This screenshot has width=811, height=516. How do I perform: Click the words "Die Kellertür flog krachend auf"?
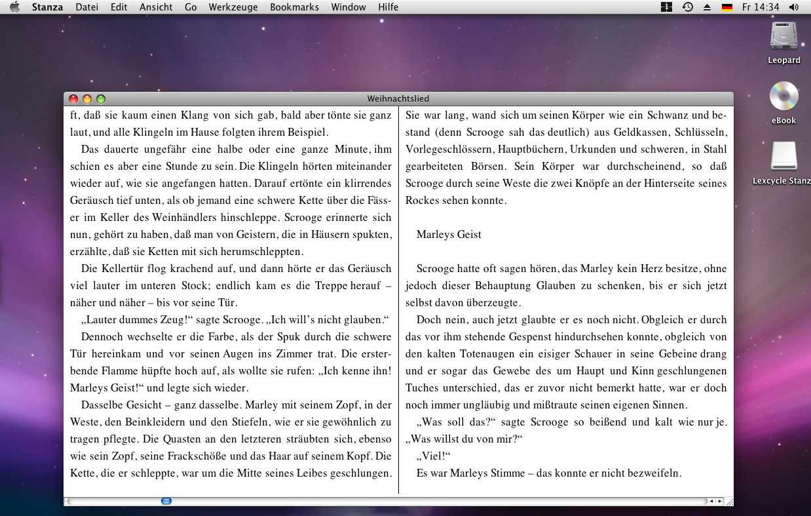click(157, 268)
